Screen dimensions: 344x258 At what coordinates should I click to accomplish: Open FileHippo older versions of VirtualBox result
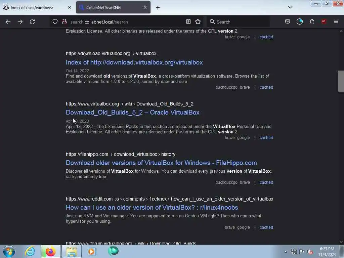point(161,163)
